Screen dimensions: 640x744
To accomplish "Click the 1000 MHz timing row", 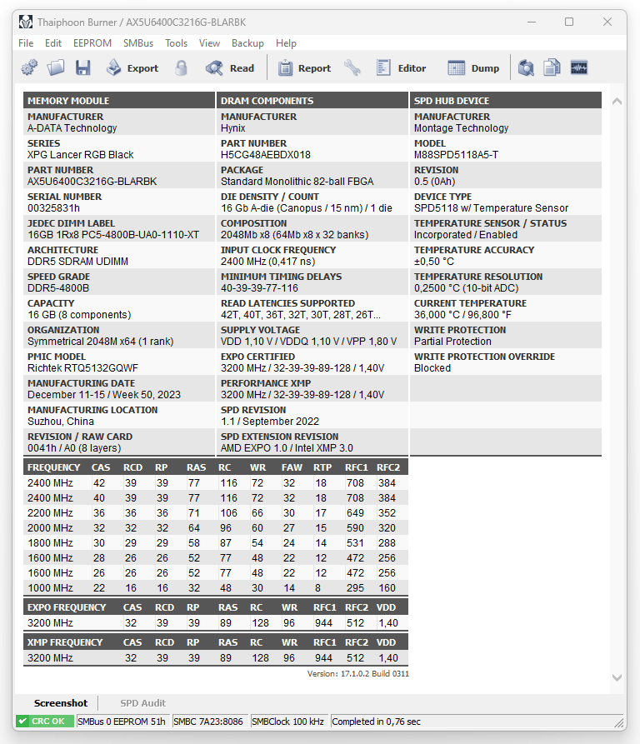I will click(x=216, y=588).
